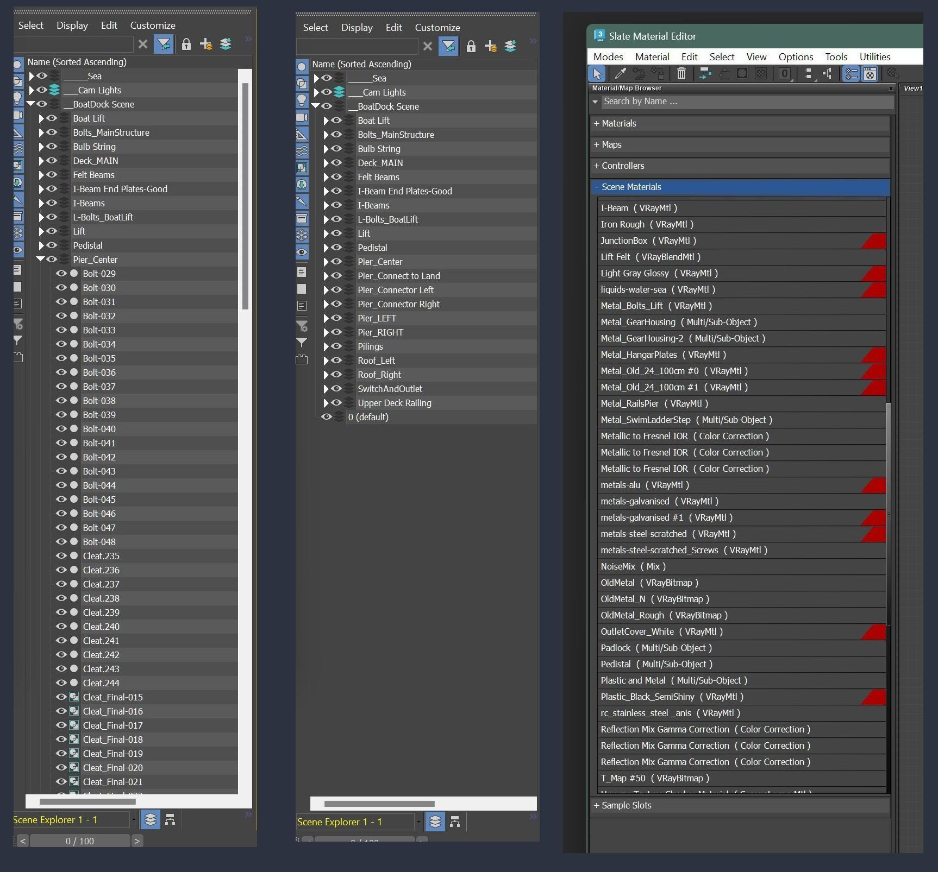
Task: Expand Maps group in Material/Map Browser
Action: (740, 145)
